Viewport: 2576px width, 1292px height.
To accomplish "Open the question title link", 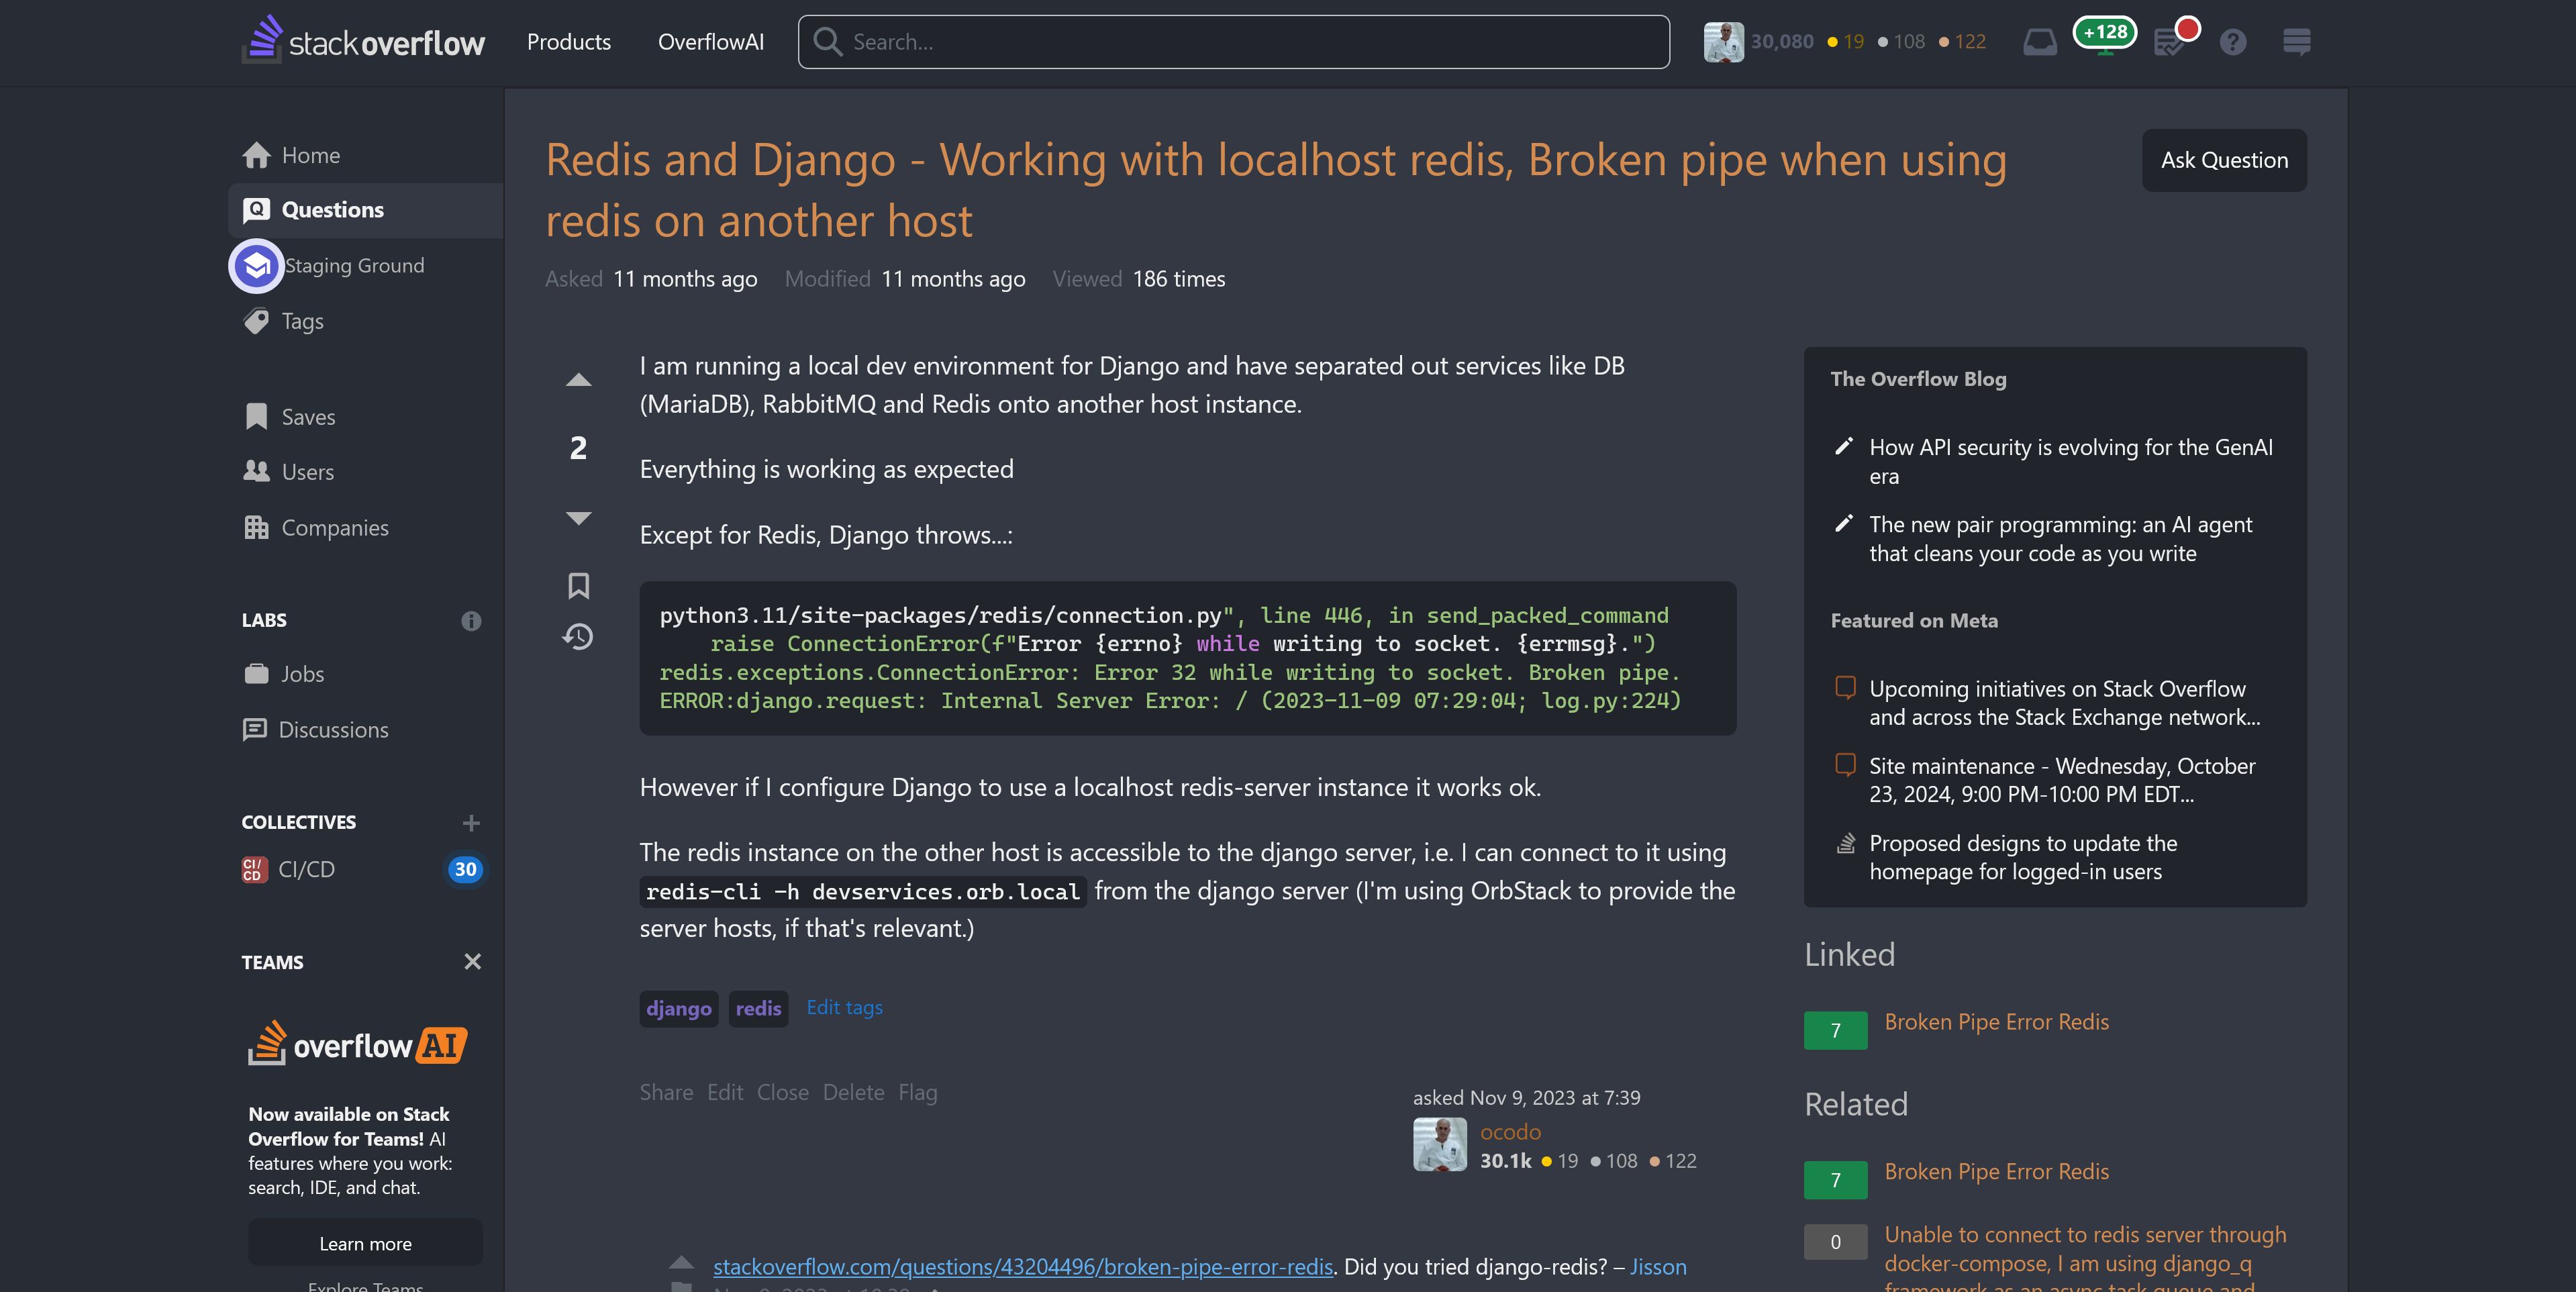I will [1275, 190].
